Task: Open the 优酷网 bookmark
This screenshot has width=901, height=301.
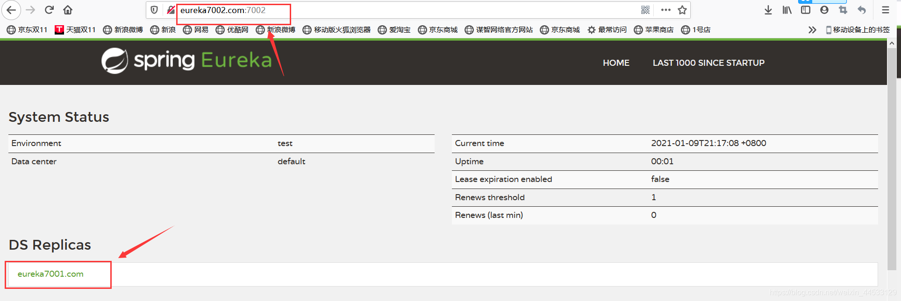Action: [232, 30]
